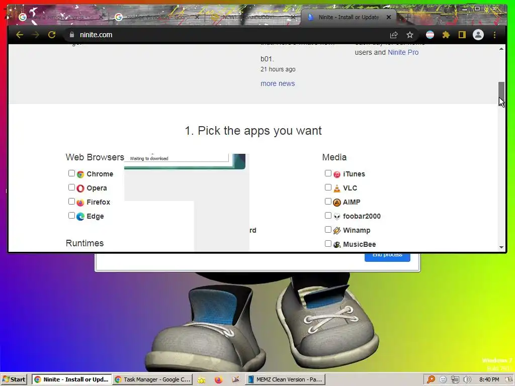Click the MusicBee app icon
Viewport: 515px width, 386px height.
(336, 245)
